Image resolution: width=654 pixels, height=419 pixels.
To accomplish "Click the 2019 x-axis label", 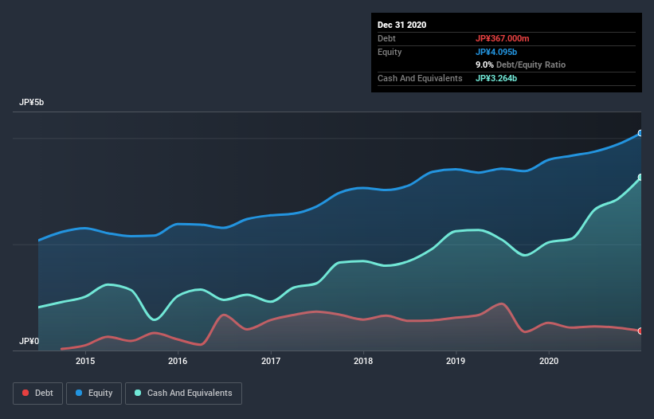I will click(x=456, y=361).
